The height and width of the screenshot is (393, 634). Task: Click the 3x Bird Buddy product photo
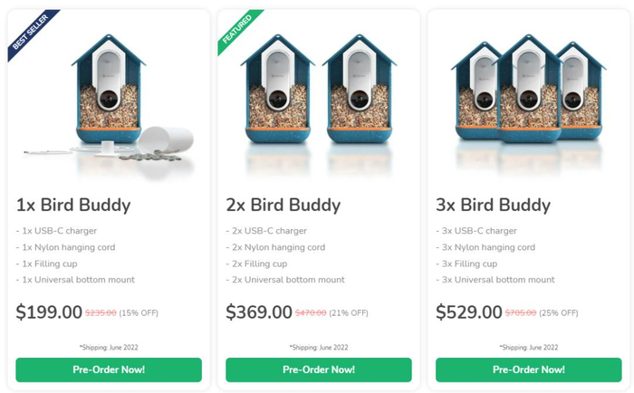pos(528,91)
